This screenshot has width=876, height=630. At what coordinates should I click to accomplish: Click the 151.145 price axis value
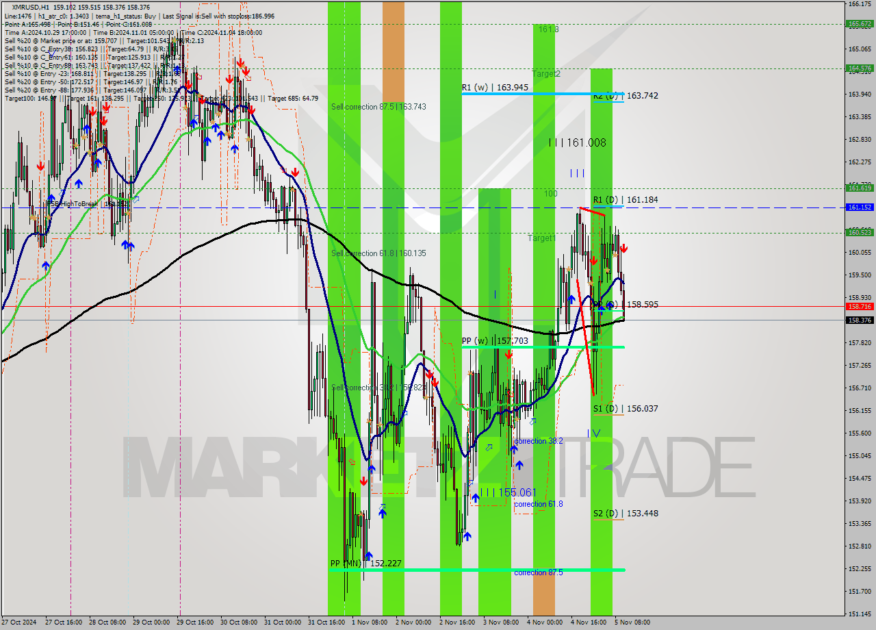pyautogui.click(x=860, y=614)
